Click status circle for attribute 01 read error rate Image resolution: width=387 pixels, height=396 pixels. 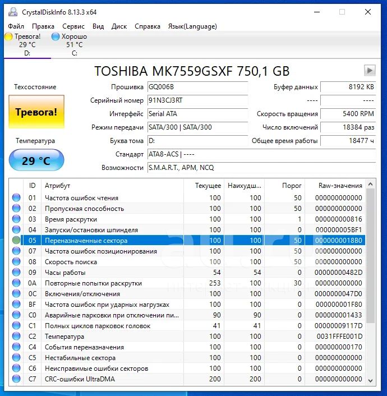point(16,197)
